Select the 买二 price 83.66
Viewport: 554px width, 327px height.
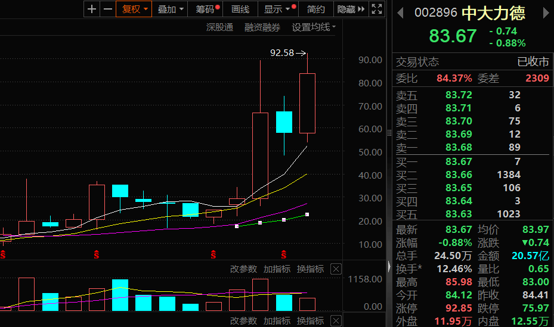(459, 175)
